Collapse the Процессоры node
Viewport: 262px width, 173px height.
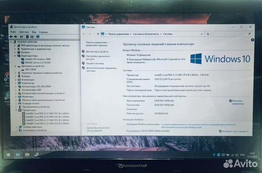pos(16,110)
